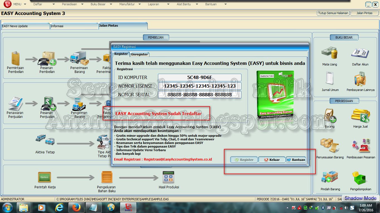This screenshot has width=380, height=213.
Task: Select Register tab in EASY Registrasi
Action: click(121, 54)
